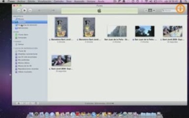Select Sant Jordi 2009 thumbnail in top row

click(x=173, y=31)
